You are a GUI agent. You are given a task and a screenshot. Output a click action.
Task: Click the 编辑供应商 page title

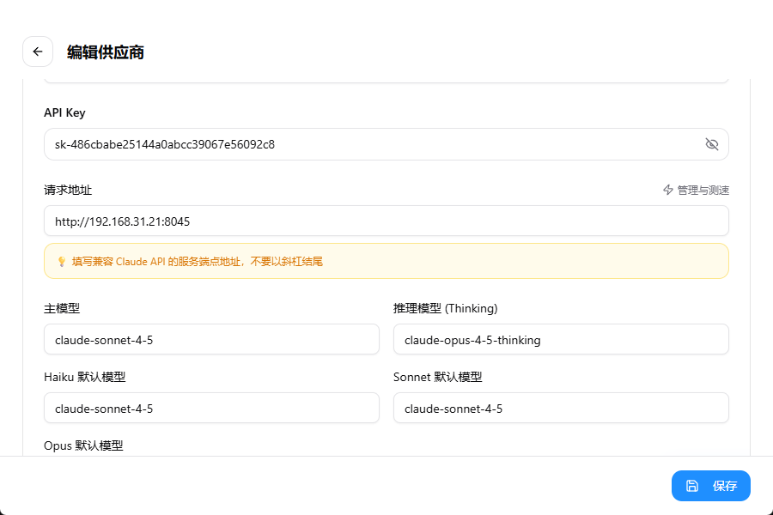106,52
